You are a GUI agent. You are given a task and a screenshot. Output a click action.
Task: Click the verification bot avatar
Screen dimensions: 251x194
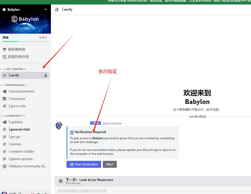click(x=59, y=125)
